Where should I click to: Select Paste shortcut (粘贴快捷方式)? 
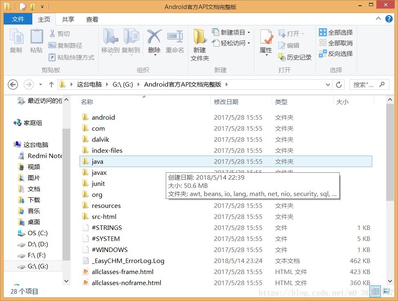click(x=71, y=58)
